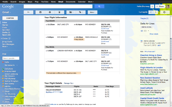The image size is (172, 107).
Task: Open chat with Ben Gowans
Action: 10,76
